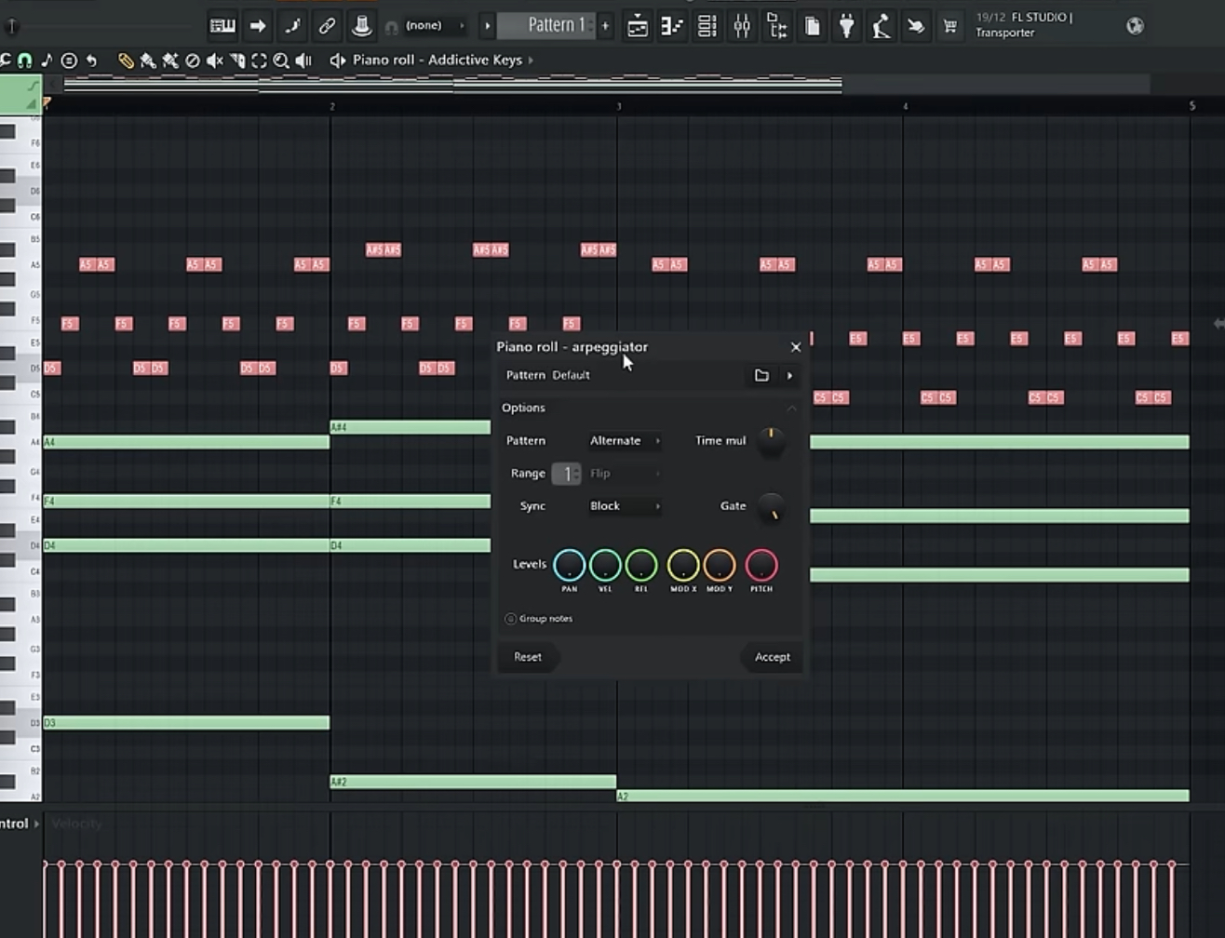The width and height of the screenshot is (1225, 938).
Task: Click the MOD Y level knob
Action: [x=720, y=565]
